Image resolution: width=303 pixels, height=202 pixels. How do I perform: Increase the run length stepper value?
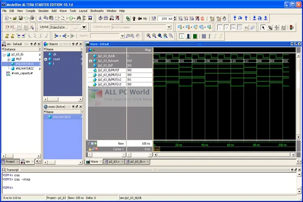175,17
